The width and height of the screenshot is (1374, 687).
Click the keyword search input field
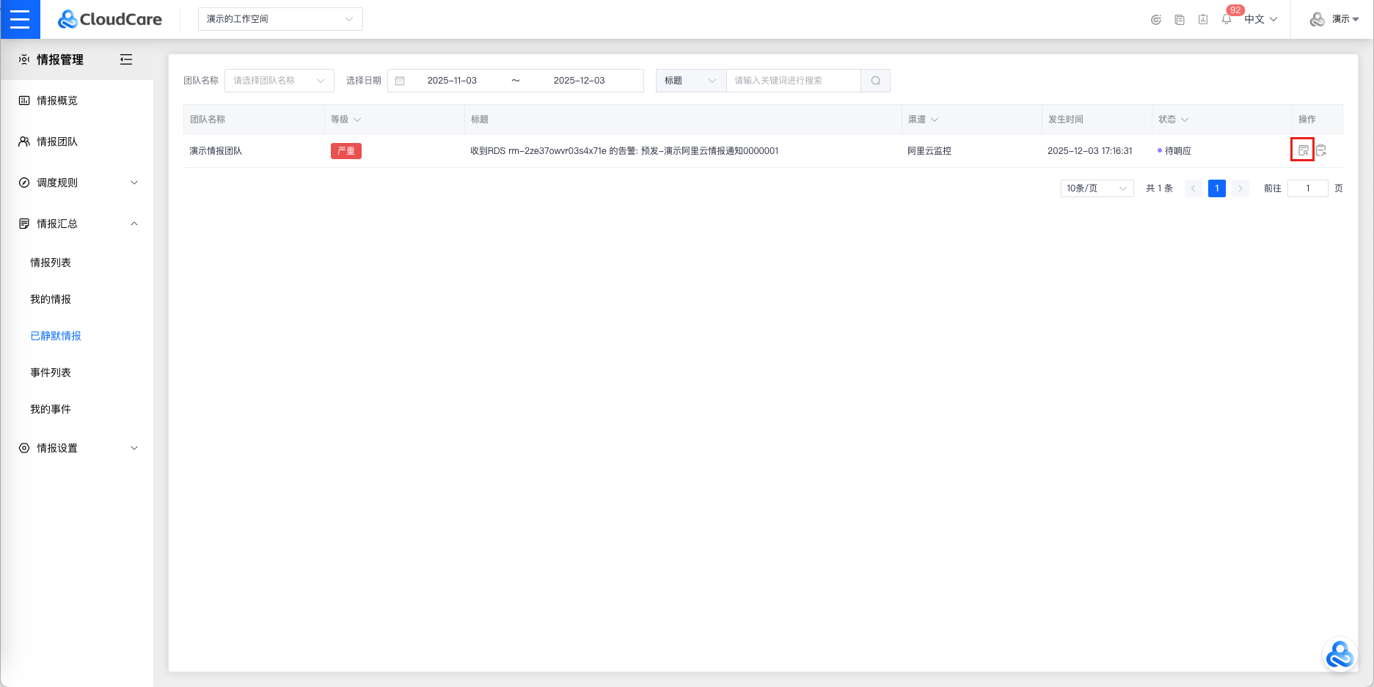[792, 81]
